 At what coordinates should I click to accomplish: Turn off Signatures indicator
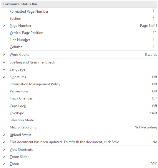(x=79, y=77)
